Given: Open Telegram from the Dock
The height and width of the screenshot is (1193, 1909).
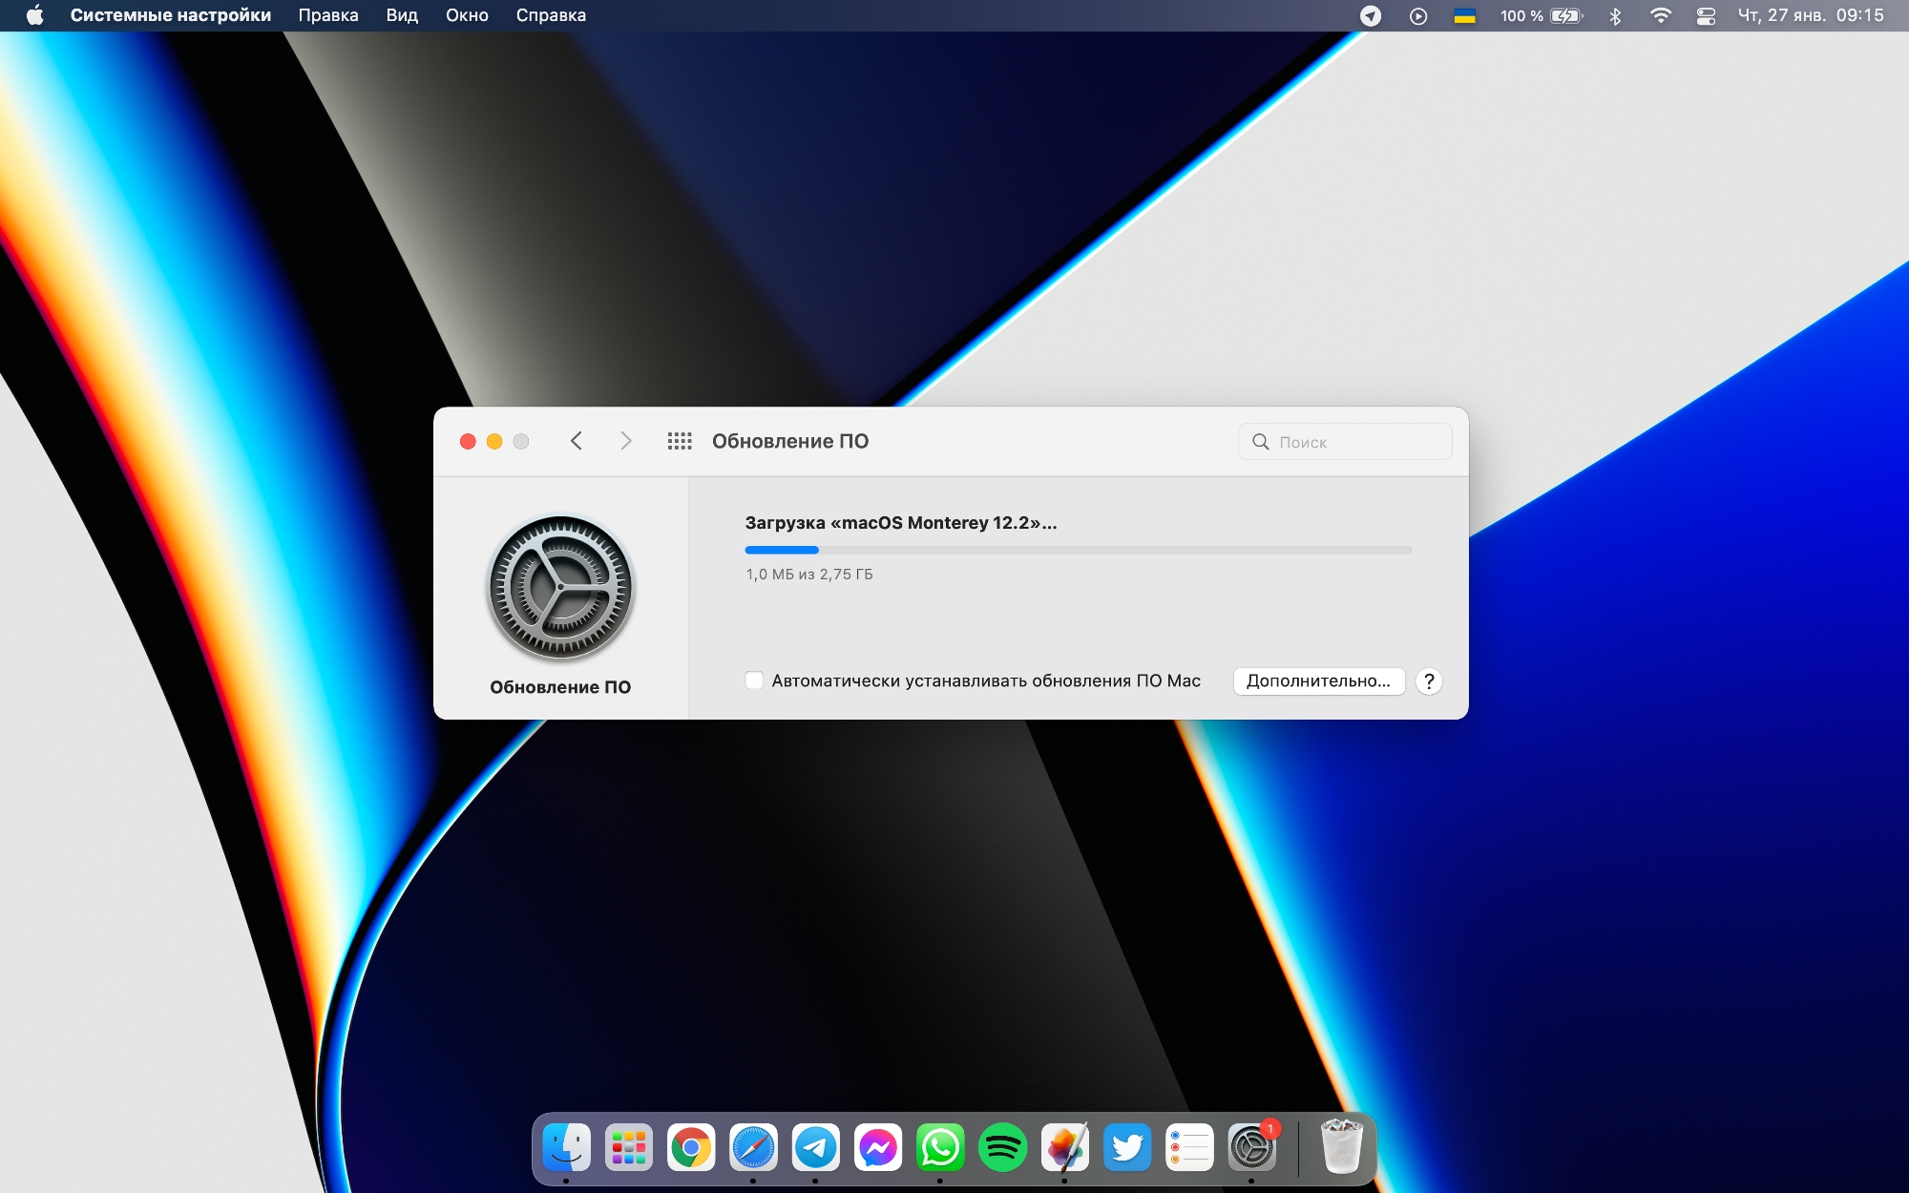Looking at the screenshot, I should 816,1147.
